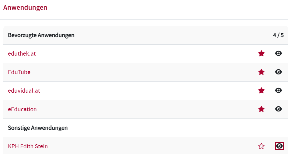288x154 pixels.
Task: Add KPH Edith Stein to favorites
Action: click(x=261, y=146)
